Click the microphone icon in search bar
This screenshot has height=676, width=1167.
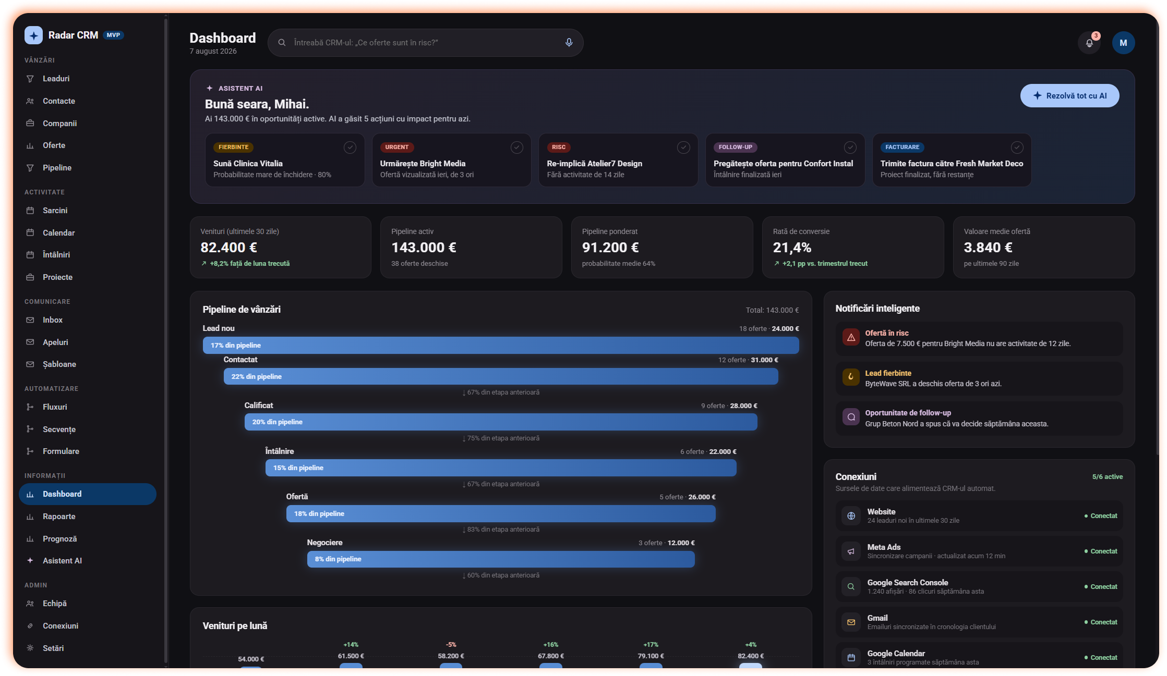point(569,43)
